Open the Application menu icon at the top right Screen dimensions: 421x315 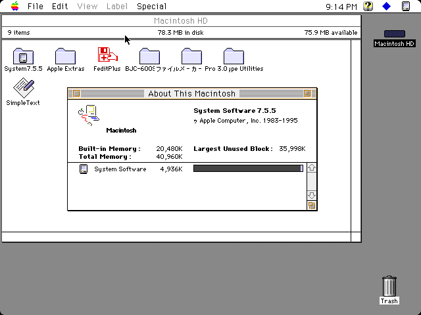[406, 6]
